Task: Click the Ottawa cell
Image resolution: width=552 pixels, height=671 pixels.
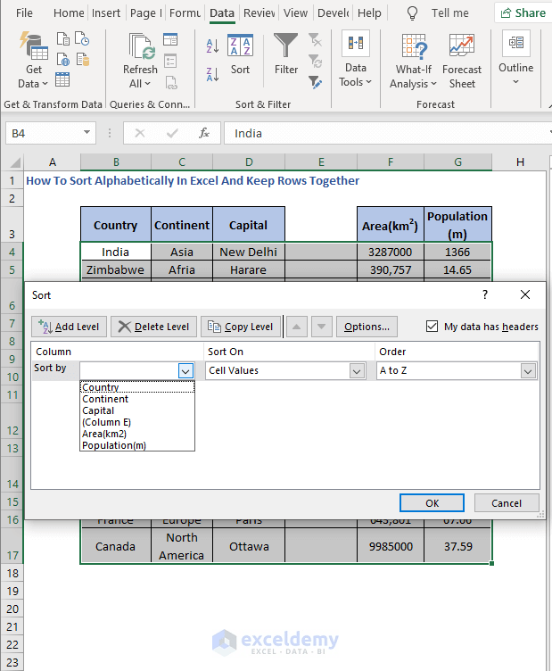Action: (249, 546)
